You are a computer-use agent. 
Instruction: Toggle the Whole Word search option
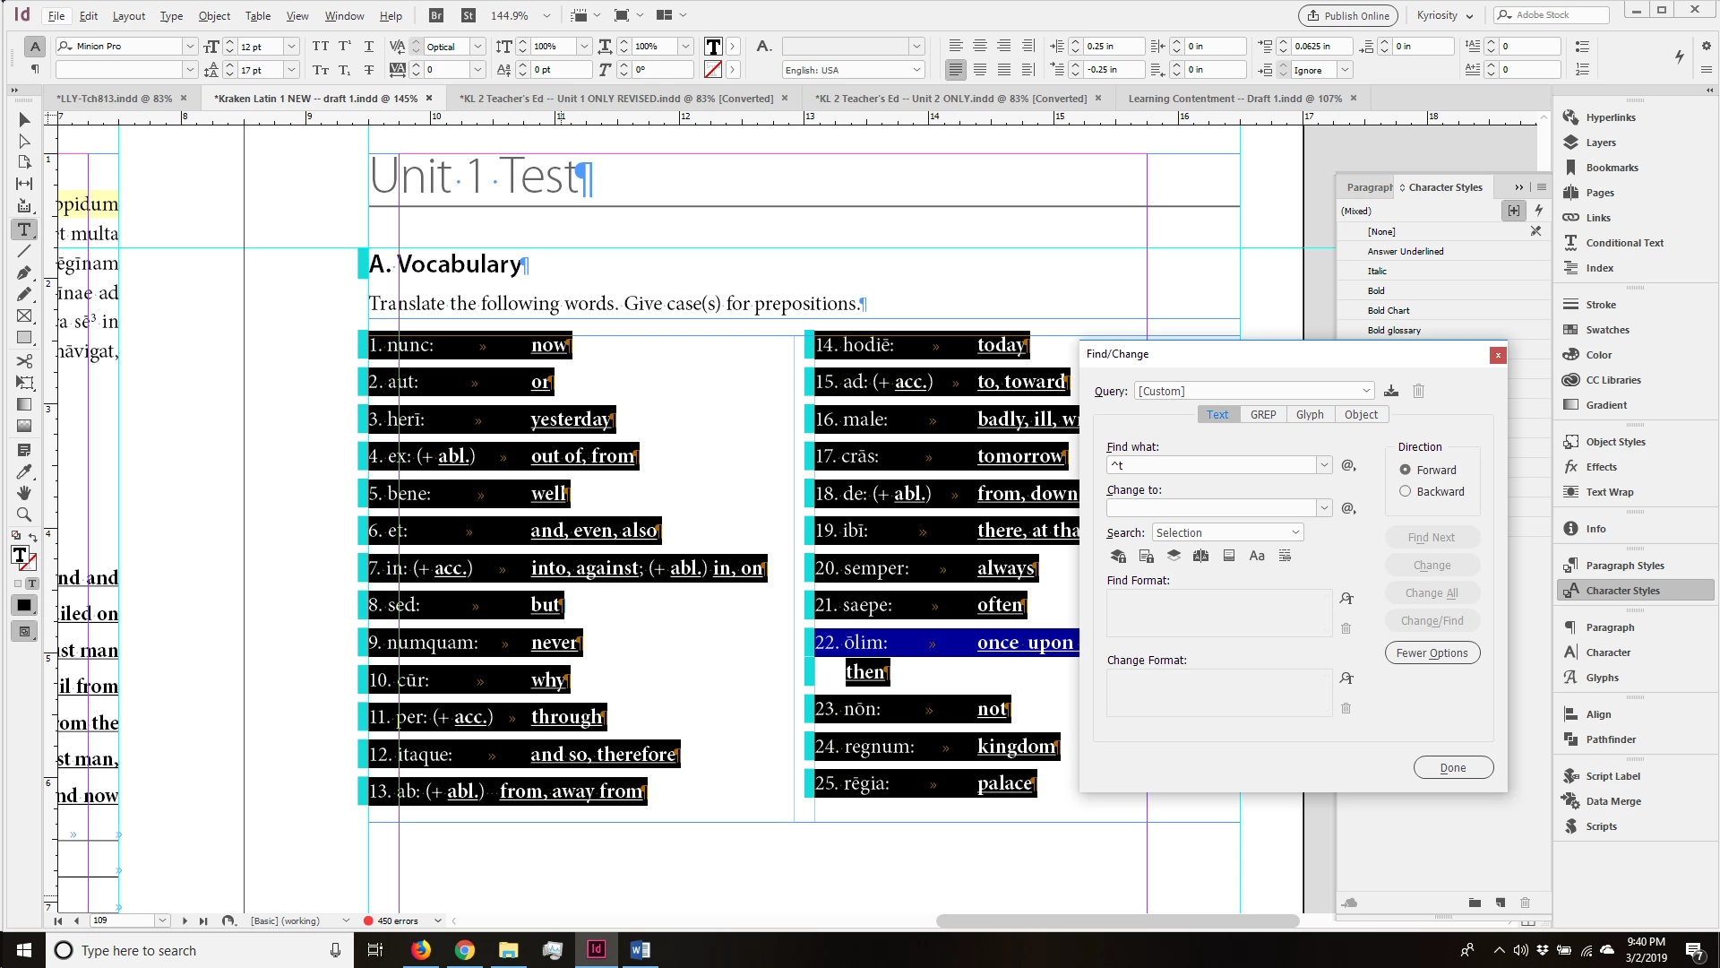[1285, 556]
